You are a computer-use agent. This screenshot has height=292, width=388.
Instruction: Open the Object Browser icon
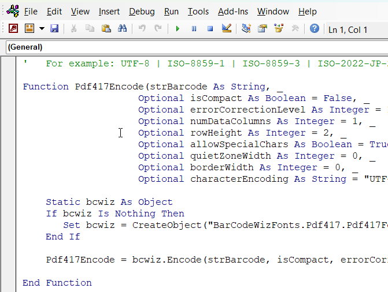279,29
